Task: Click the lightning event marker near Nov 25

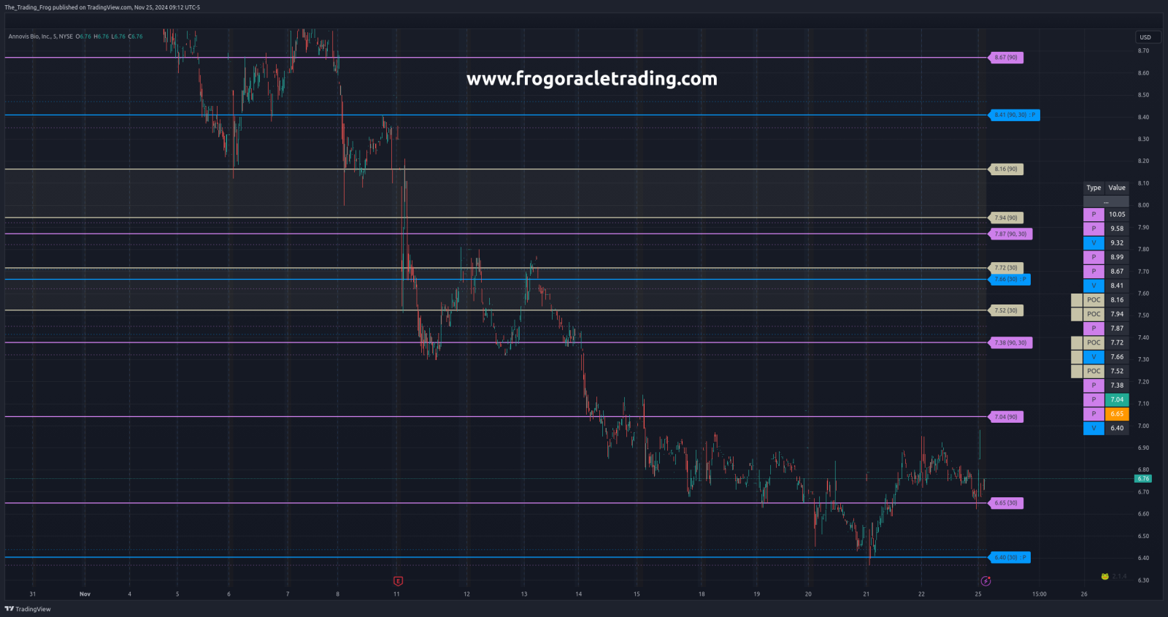Action: (985, 581)
